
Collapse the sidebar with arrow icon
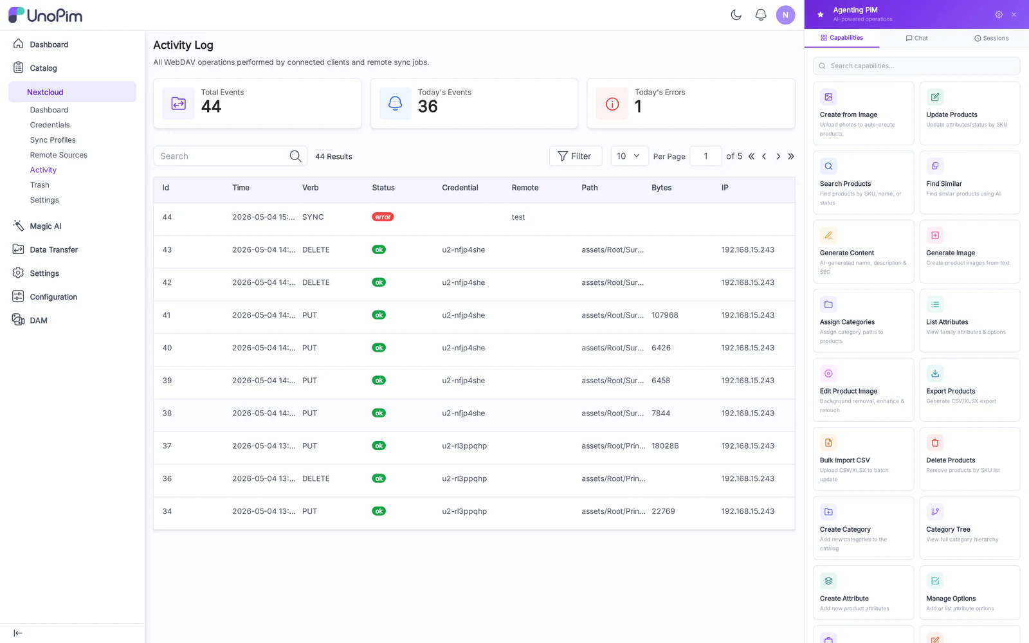[18, 633]
